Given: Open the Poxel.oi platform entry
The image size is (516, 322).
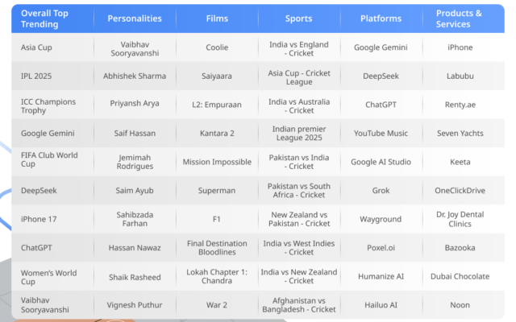Looking at the screenshot, I should click(381, 248).
